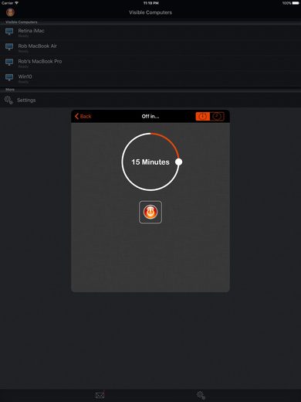Click the Visible Computers title in header

click(x=150, y=12)
